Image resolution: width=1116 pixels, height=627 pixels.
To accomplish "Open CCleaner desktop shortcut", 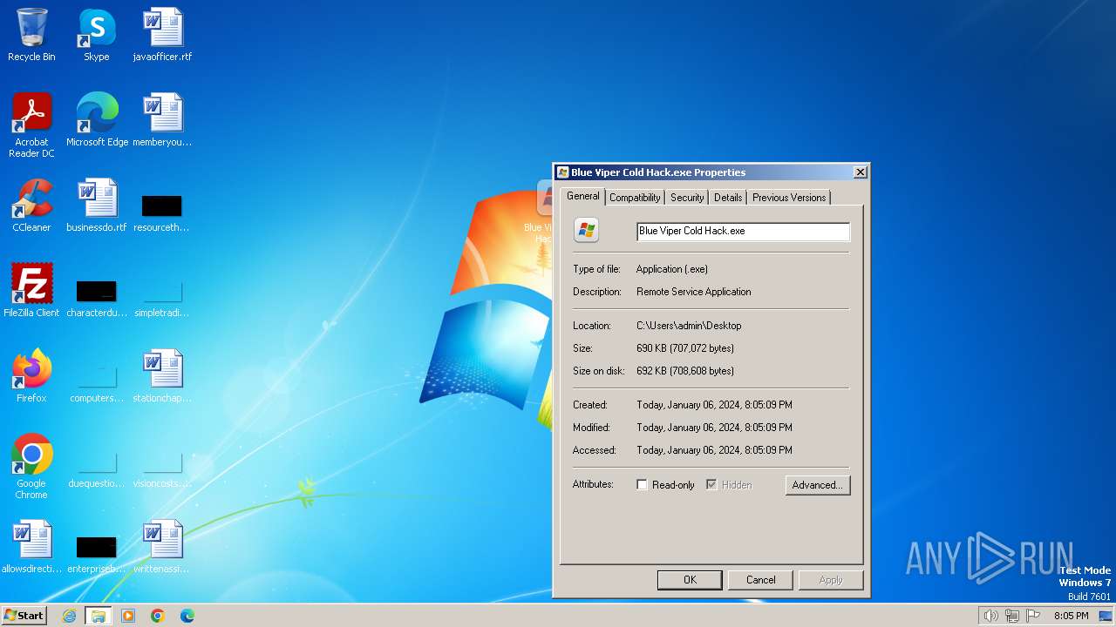I will [x=31, y=206].
